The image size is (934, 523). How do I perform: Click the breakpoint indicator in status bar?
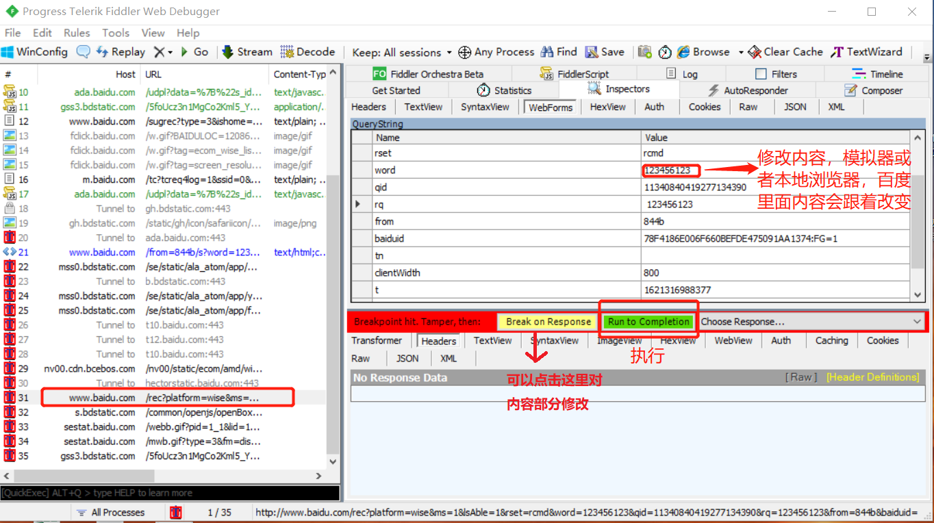pos(176,512)
